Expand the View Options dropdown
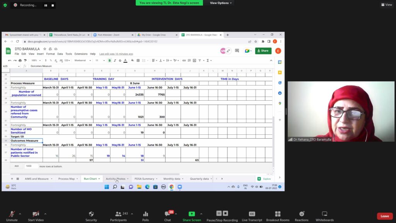The width and height of the screenshot is (396, 223). tap(221, 3)
